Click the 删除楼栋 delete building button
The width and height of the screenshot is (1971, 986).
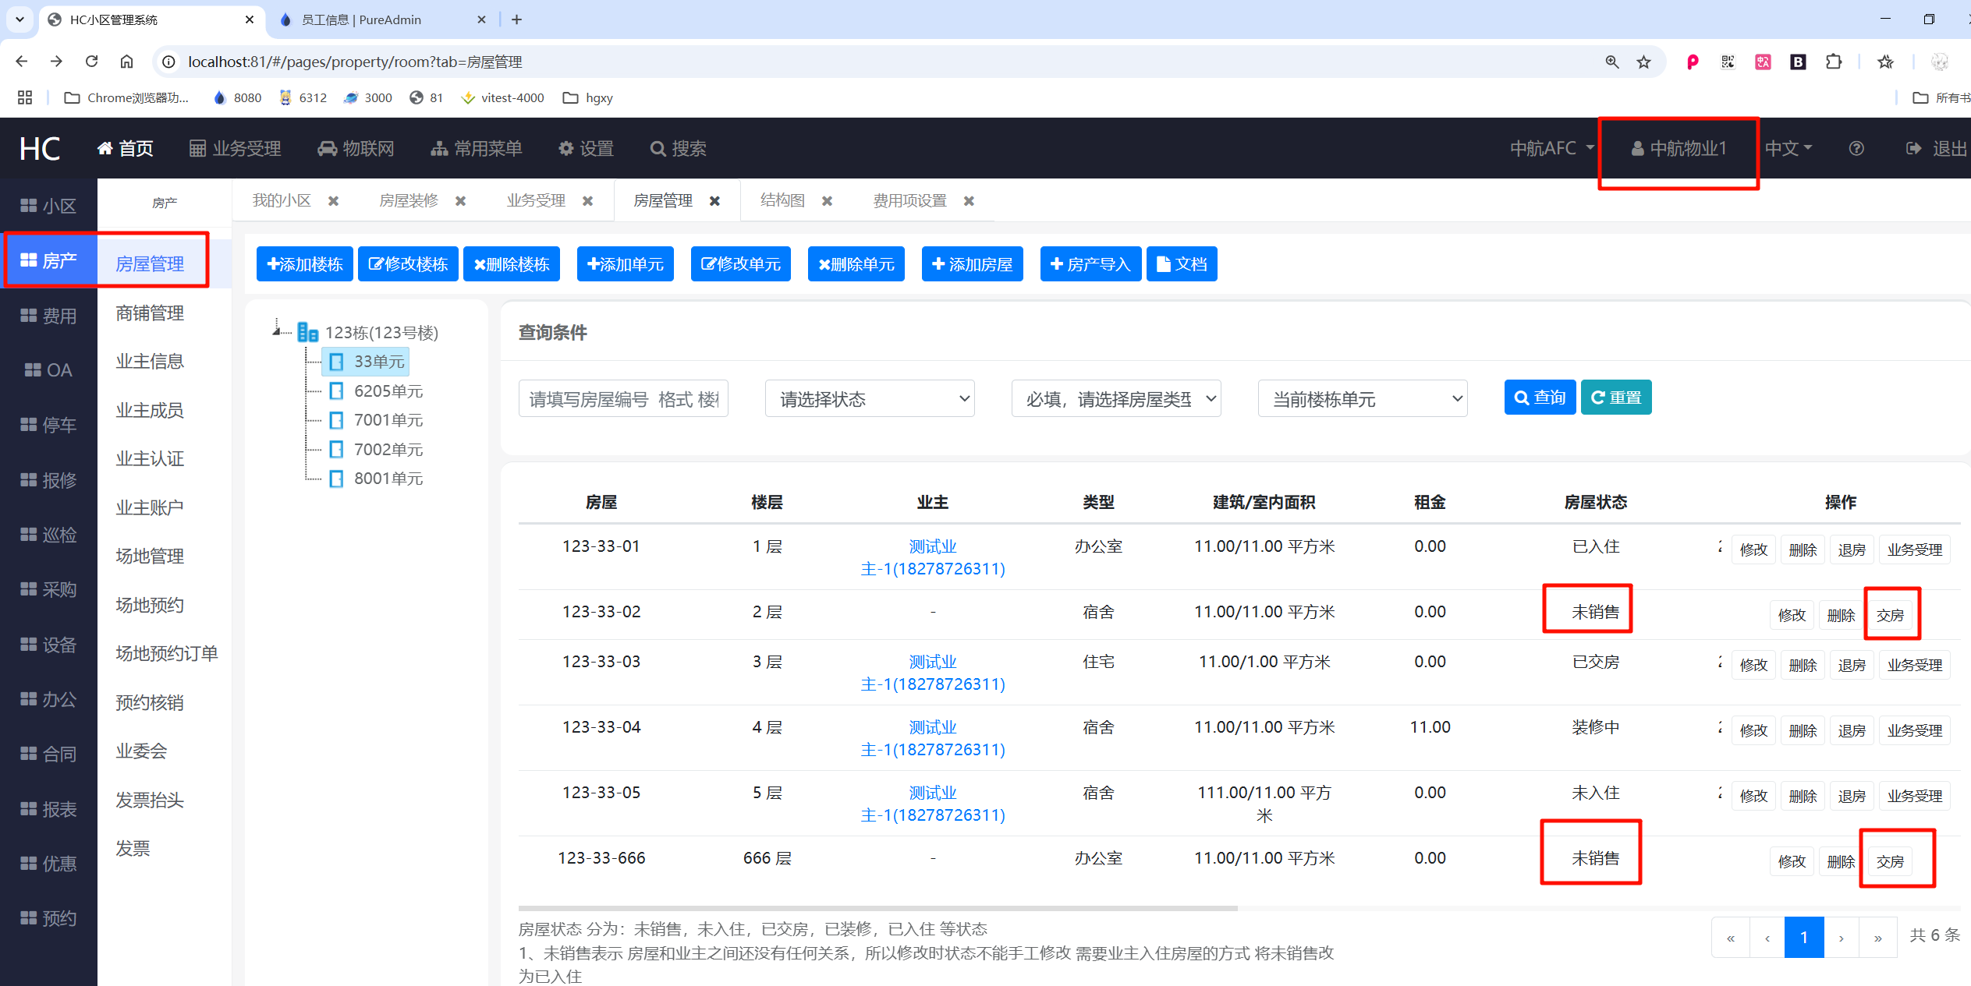point(512,264)
